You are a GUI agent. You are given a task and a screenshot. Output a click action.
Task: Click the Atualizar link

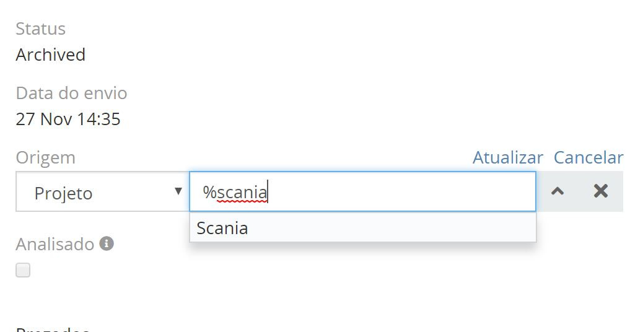point(507,157)
